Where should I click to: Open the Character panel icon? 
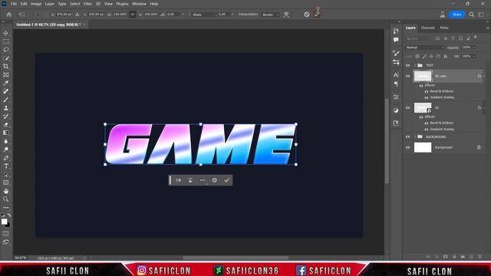click(396, 75)
